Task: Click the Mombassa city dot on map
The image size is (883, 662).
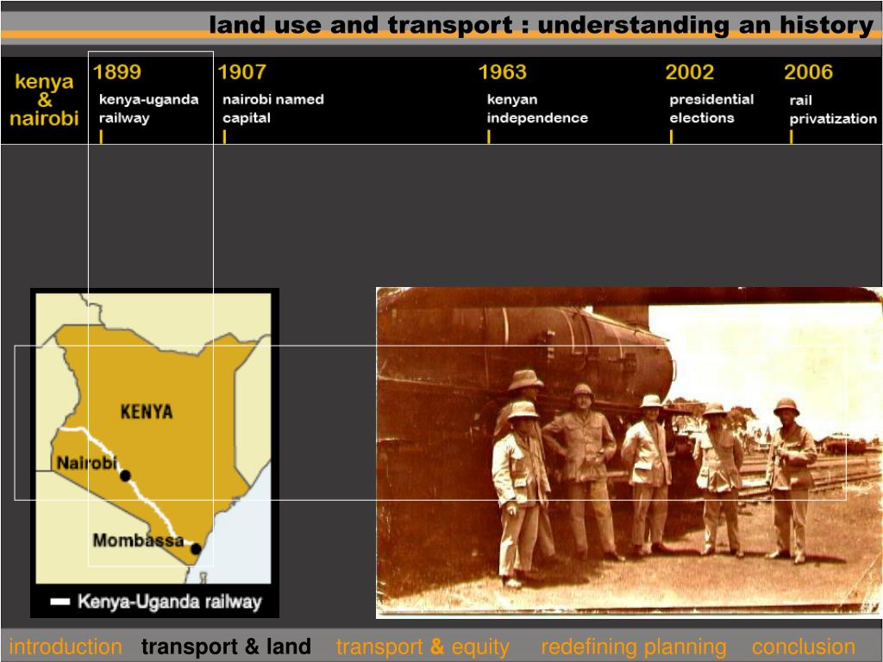Action: click(196, 548)
